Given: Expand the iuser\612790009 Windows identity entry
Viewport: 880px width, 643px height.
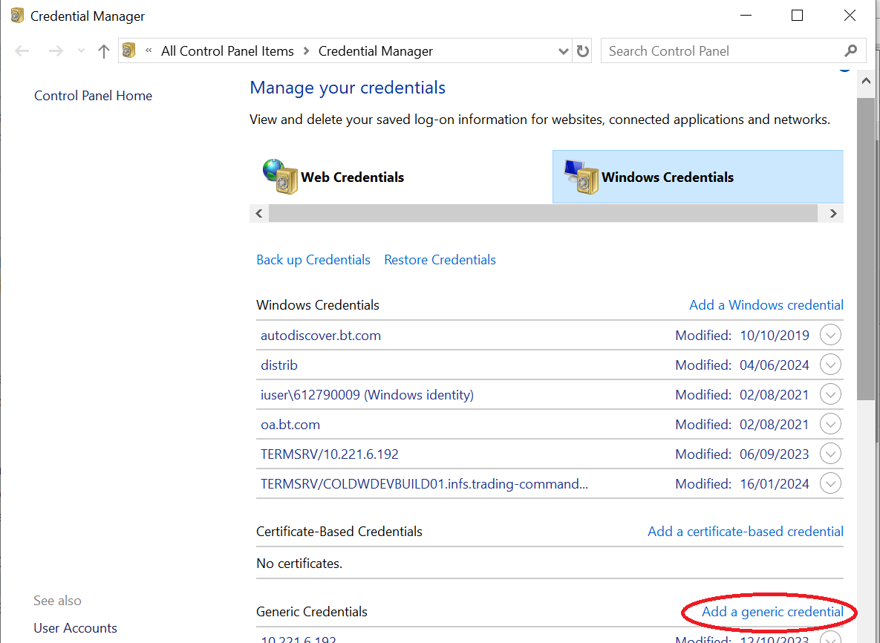Looking at the screenshot, I should coord(830,394).
